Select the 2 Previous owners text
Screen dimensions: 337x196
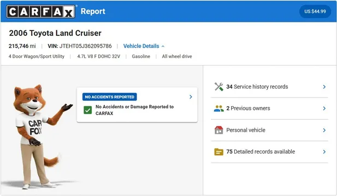248,108
